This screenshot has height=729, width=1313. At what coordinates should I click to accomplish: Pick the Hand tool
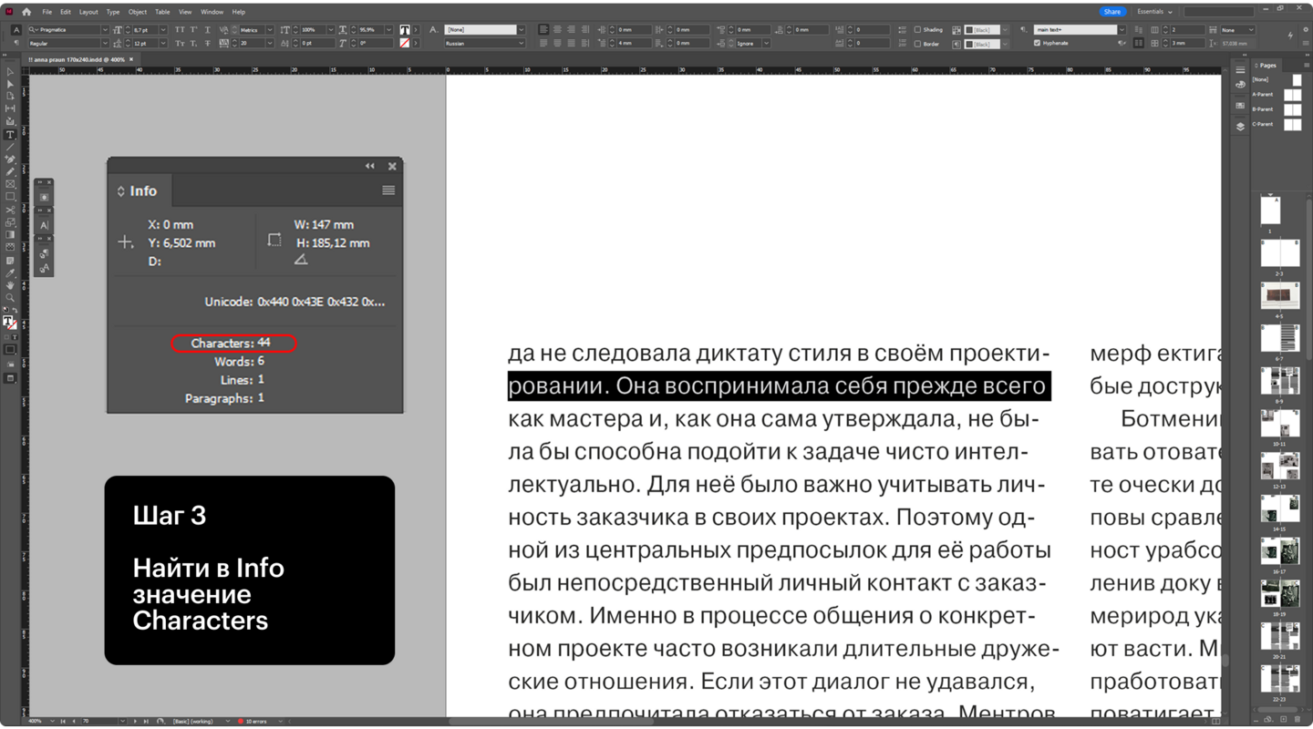(x=10, y=285)
